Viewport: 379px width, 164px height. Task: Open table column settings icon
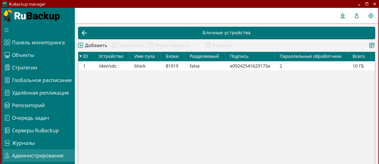pos(372,46)
